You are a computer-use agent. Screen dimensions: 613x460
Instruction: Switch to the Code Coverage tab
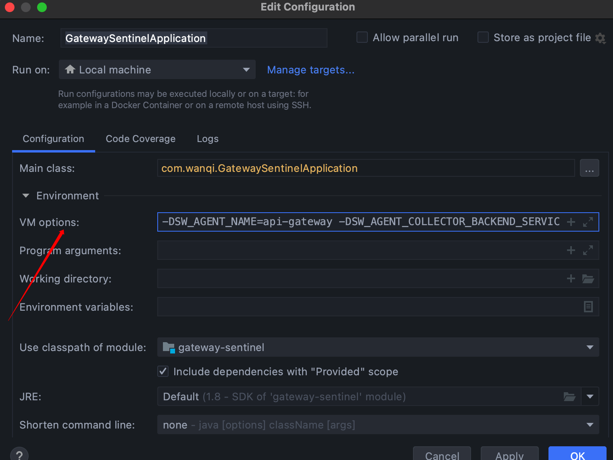click(x=141, y=139)
